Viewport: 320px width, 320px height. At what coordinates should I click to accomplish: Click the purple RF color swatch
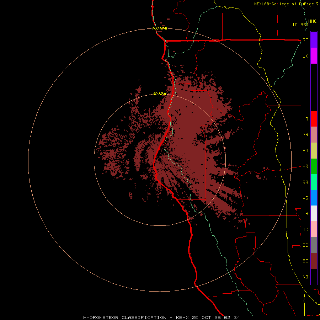point(314,40)
